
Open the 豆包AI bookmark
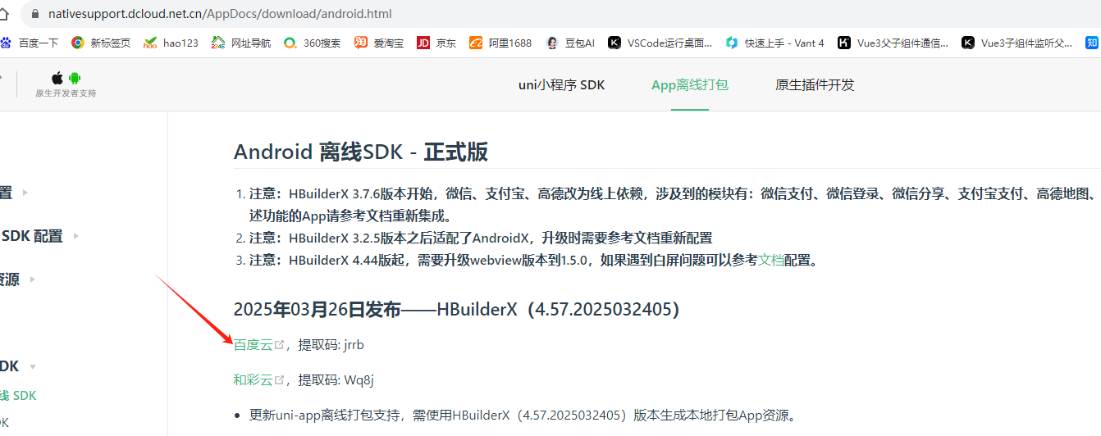[x=570, y=43]
